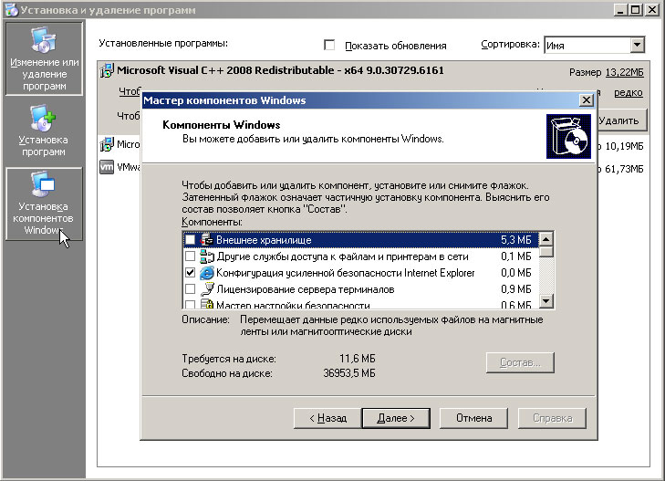
Task: Click the 'редко' usage link
Action: point(629,92)
